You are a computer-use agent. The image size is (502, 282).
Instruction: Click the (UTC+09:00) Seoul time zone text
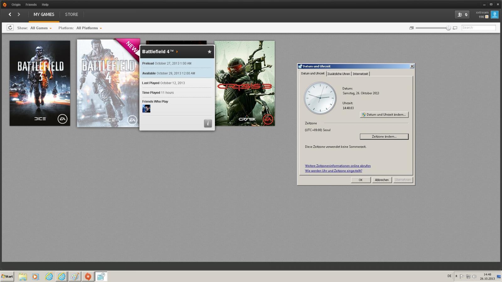coord(318,130)
